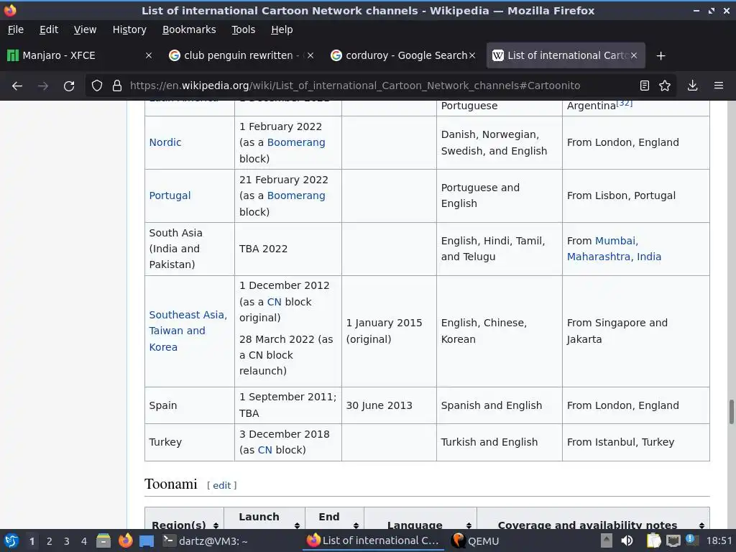This screenshot has width=736, height=552.
Task: Open the File menu
Action: pos(16,29)
